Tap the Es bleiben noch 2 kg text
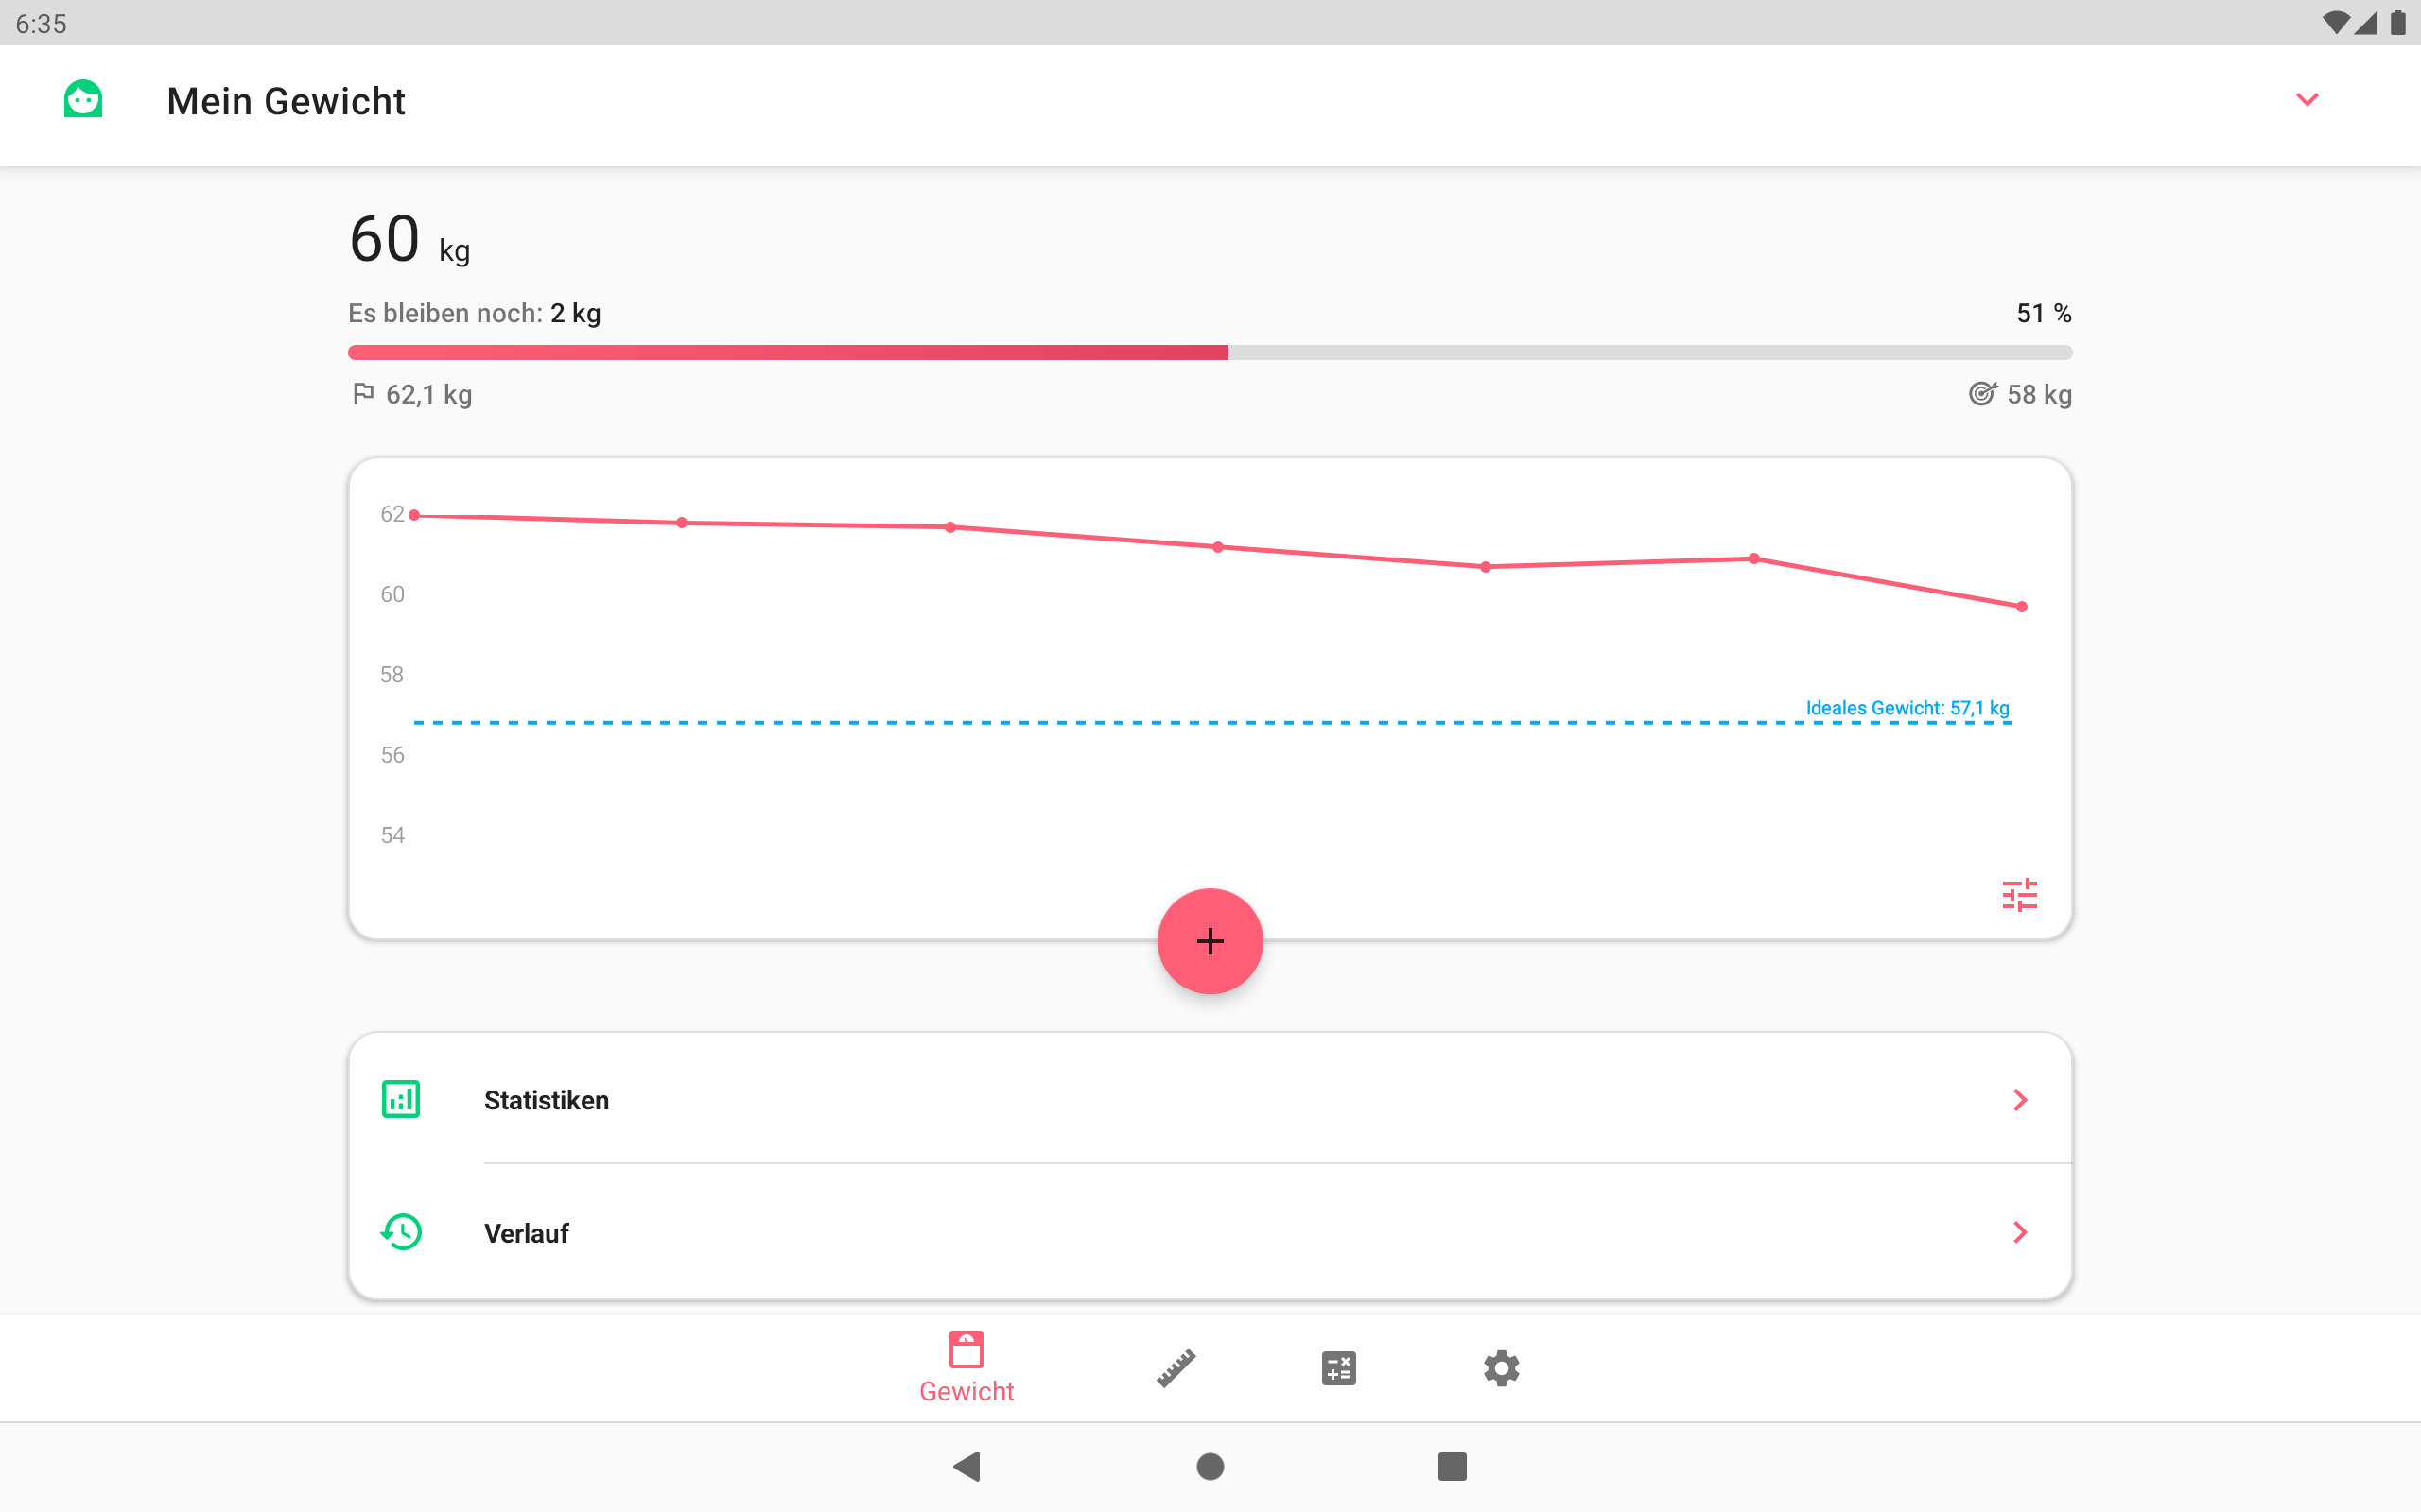Image resolution: width=2421 pixels, height=1512 pixels. pos(474,313)
